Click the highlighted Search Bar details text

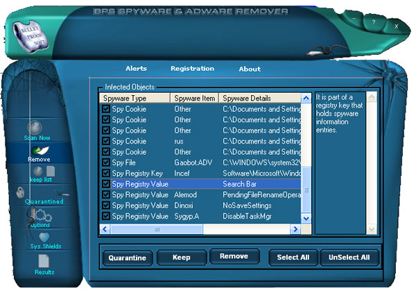click(x=240, y=184)
